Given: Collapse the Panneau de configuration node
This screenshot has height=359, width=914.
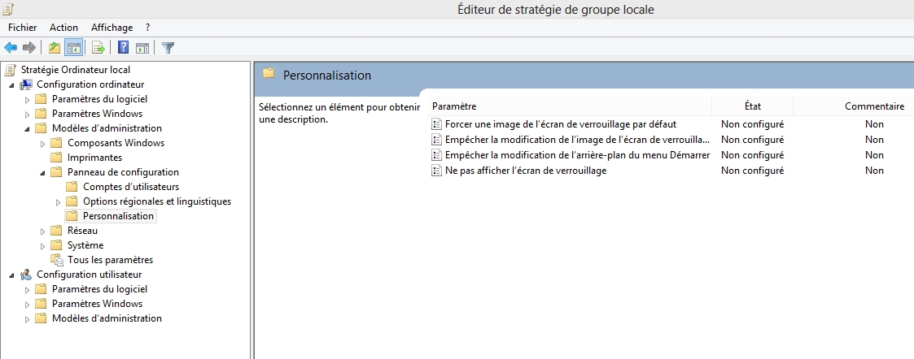Looking at the screenshot, I should (42, 172).
